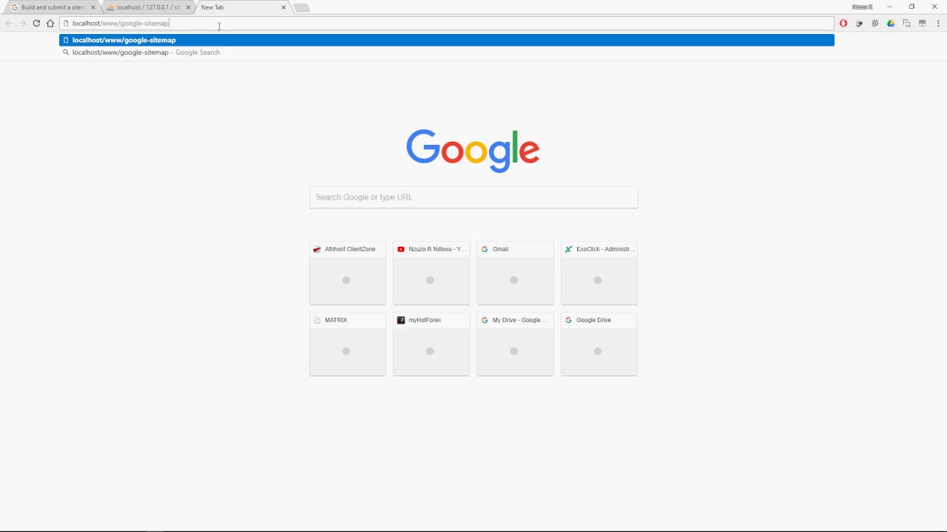Click the myHotForex favicon

tap(401, 320)
